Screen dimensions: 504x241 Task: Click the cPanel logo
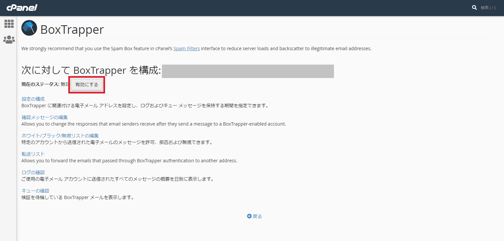(22, 8)
